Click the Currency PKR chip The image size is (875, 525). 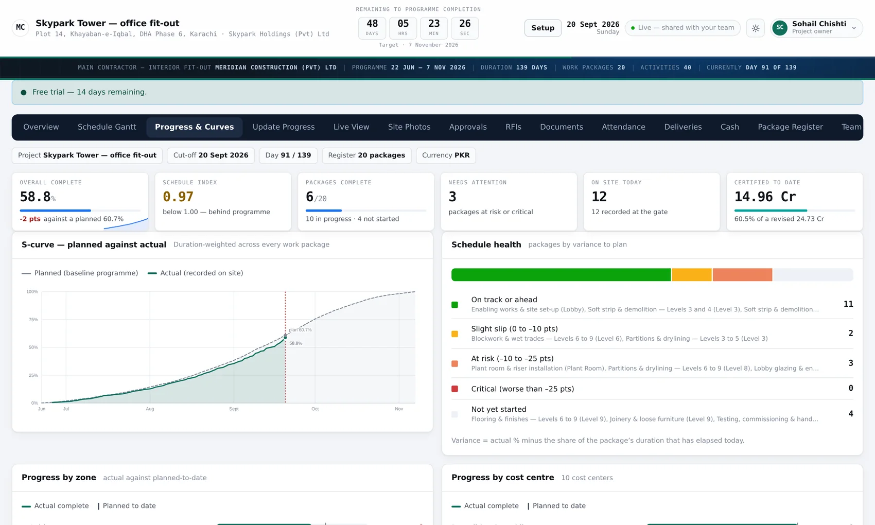click(446, 155)
